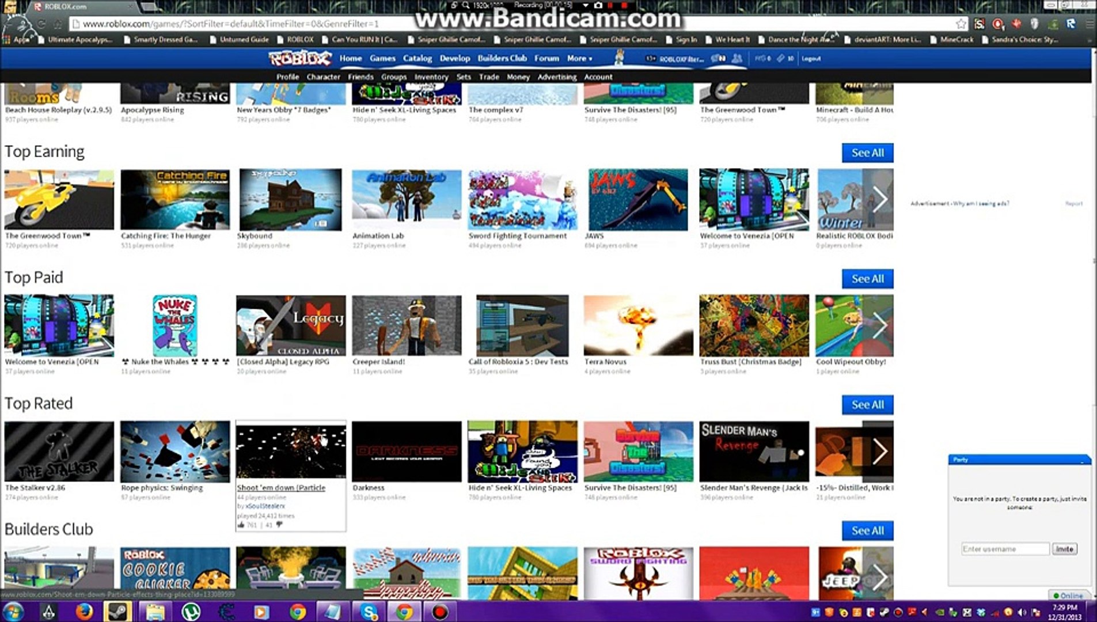
Task: Open Shoot 'em down (Particle game link
Action: click(x=281, y=488)
